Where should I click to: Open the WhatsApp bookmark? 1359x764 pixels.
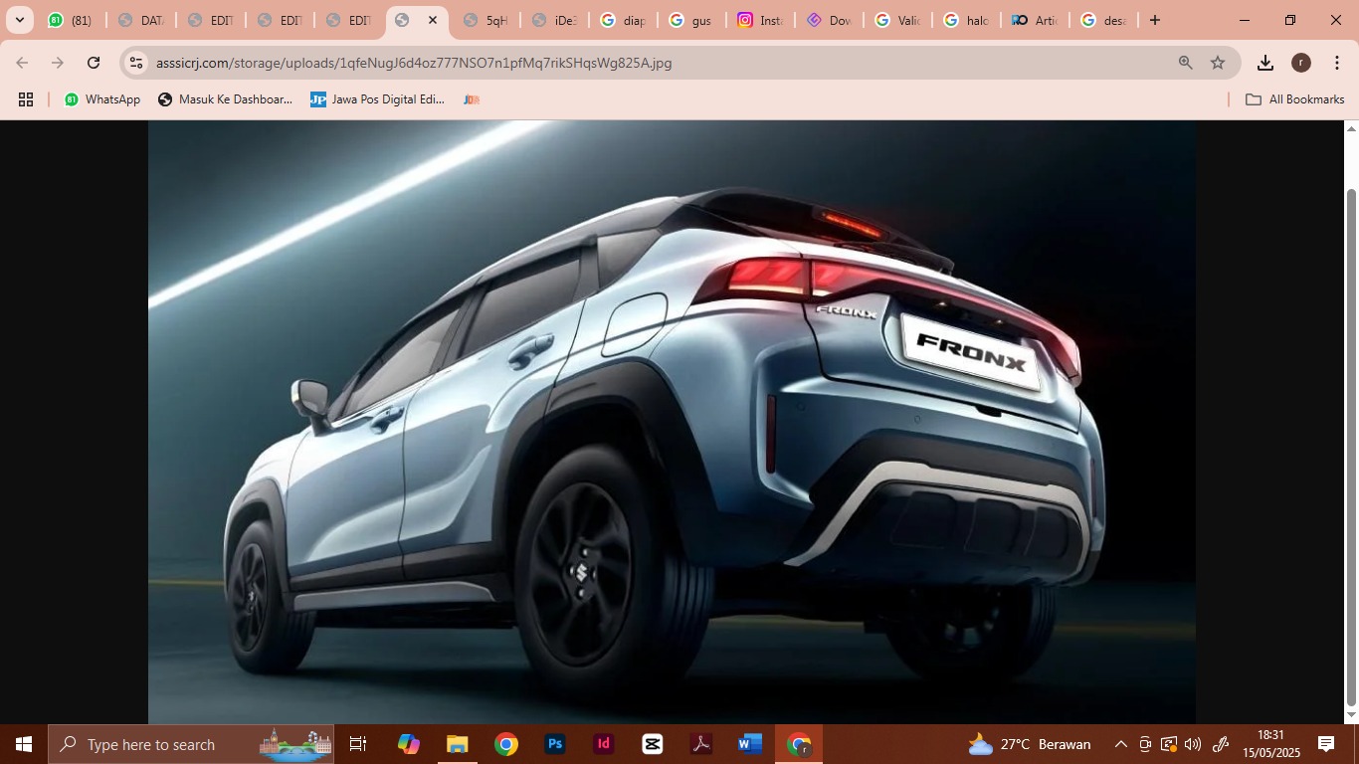[x=102, y=99]
